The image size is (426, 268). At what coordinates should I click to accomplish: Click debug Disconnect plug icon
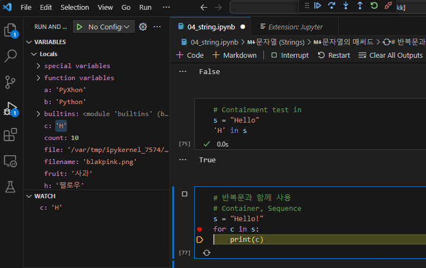388,5
